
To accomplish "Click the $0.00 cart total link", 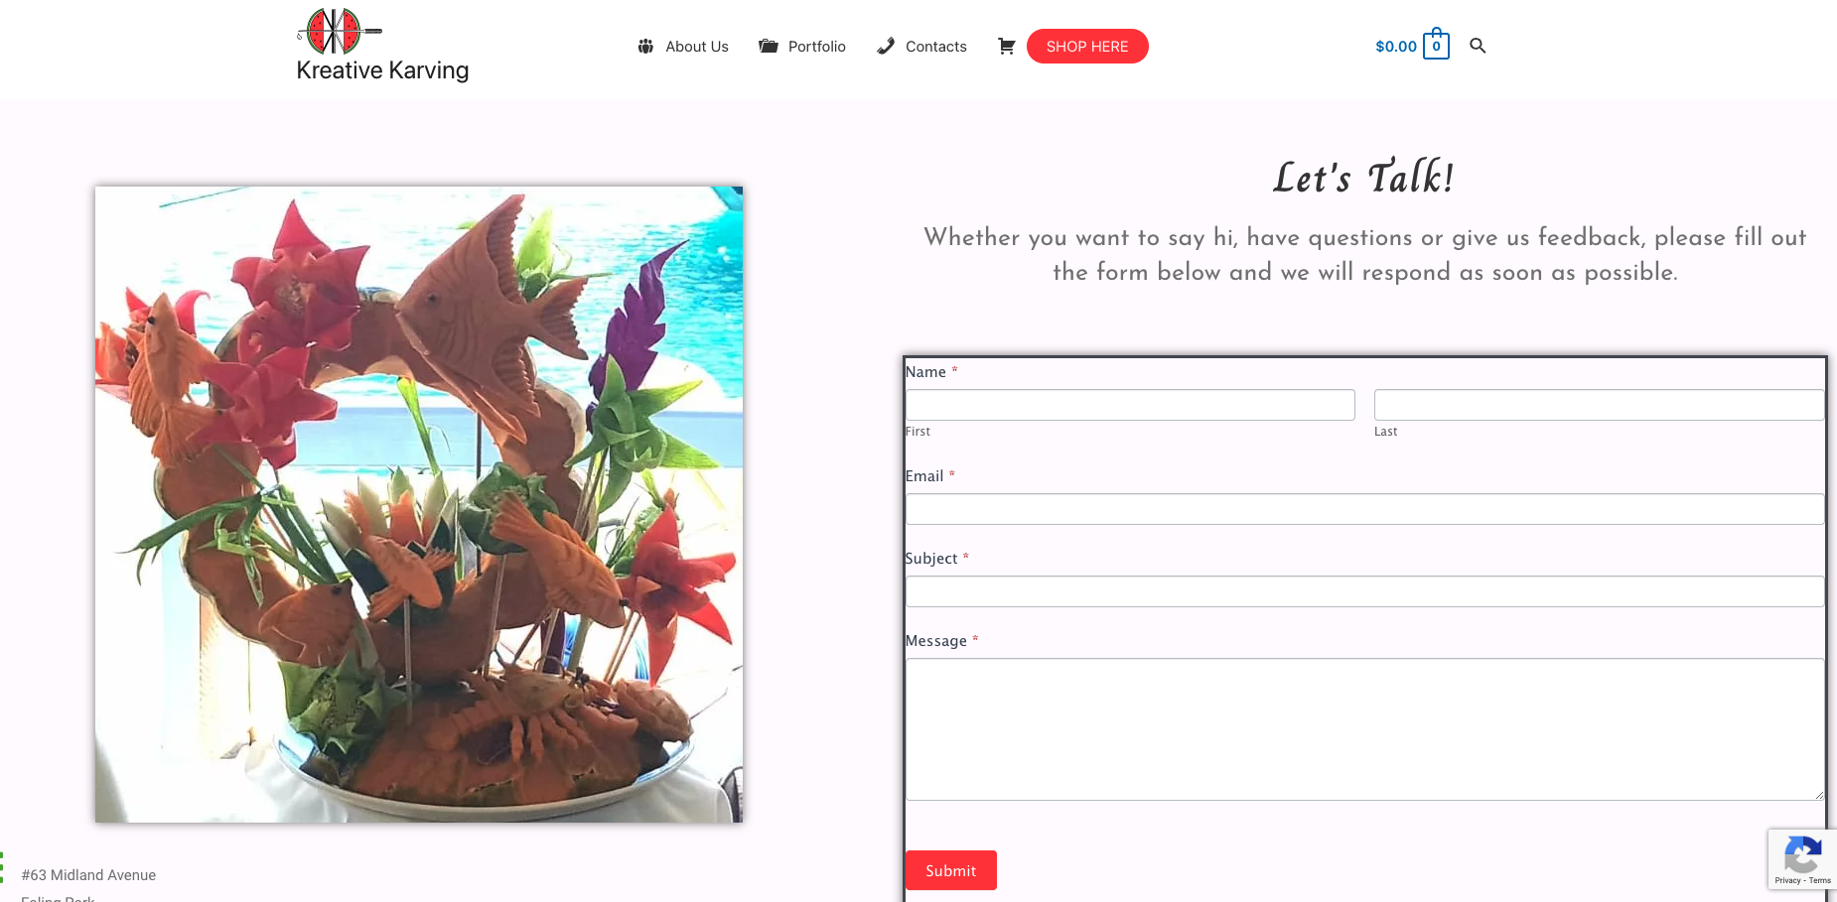I will click(1396, 47).
